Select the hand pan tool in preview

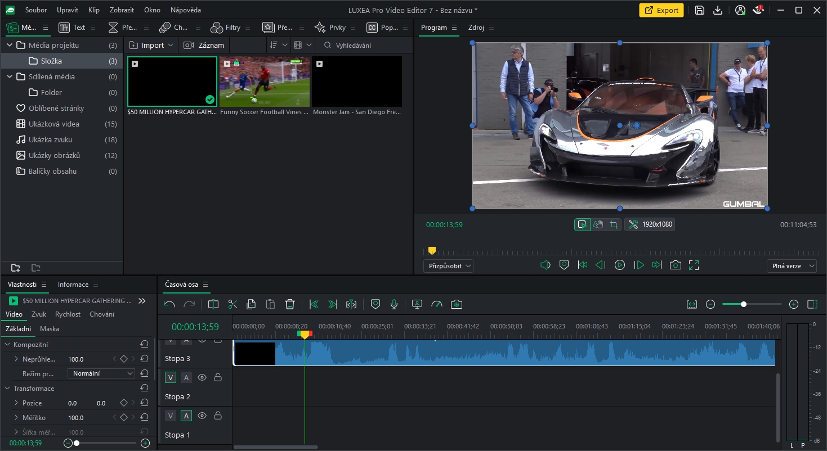(598, 224)
